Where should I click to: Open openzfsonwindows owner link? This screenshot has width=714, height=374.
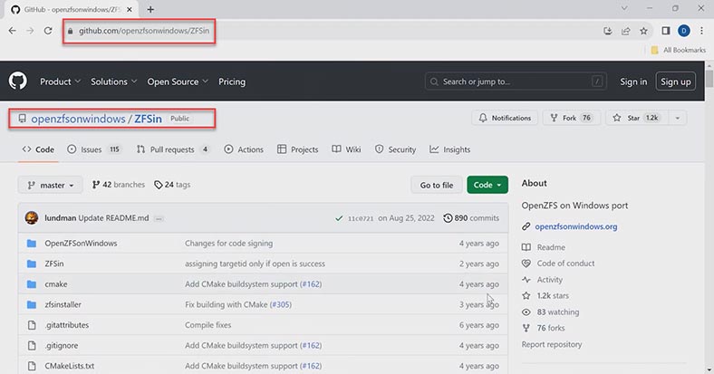(78, 119)
